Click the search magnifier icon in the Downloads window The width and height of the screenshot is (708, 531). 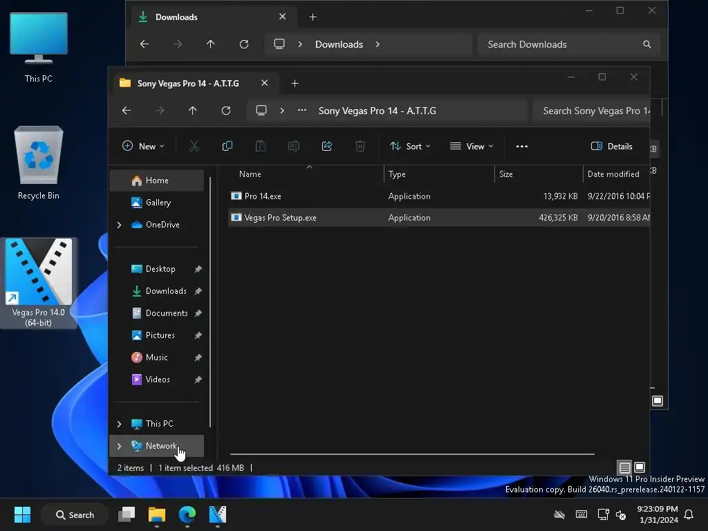(x=647, y=44)
